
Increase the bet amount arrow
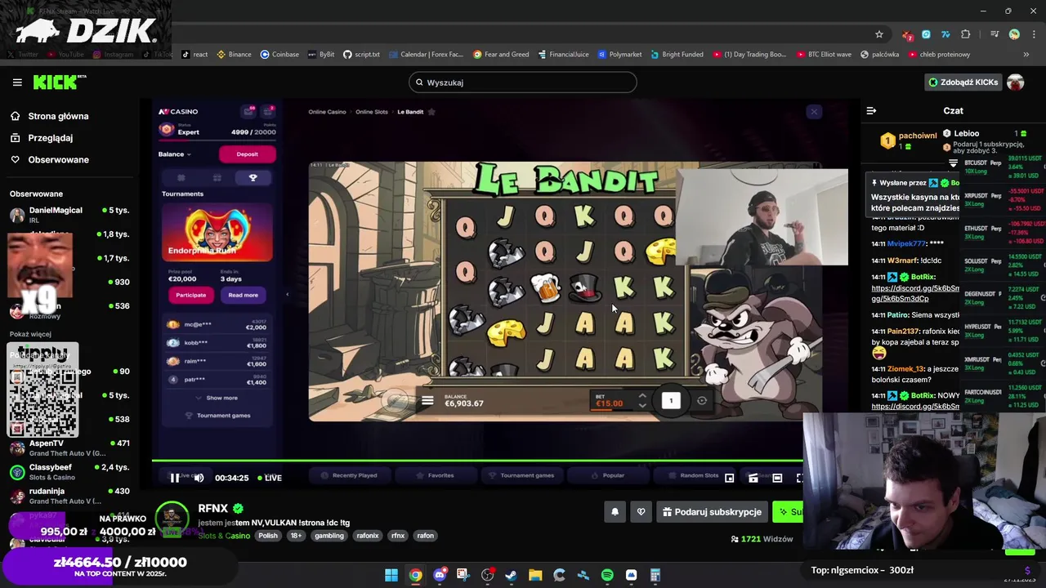point(642,397)
